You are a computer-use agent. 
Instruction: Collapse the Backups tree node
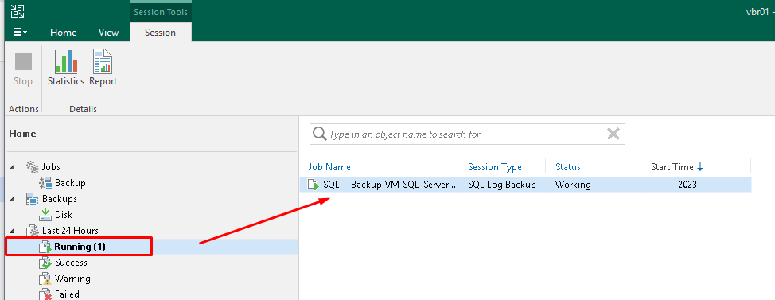click(12, 199)
